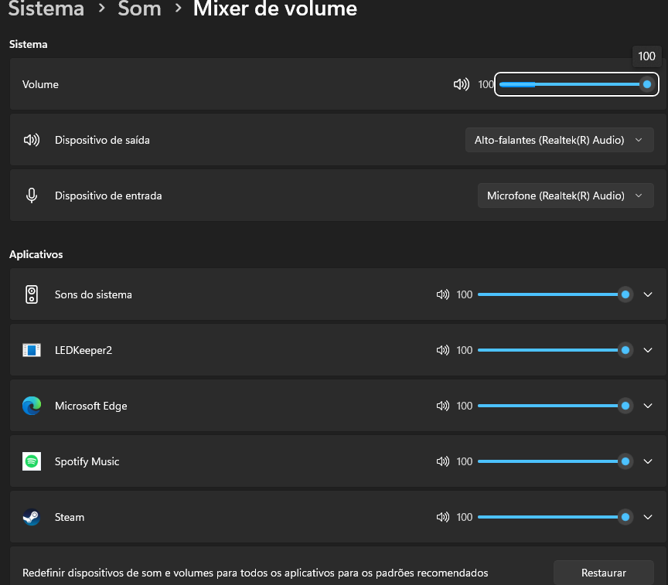Mute LEDKeeper2 speaker icon
The height and width of the screenshot is (585, 668).
tap(443, 350)
